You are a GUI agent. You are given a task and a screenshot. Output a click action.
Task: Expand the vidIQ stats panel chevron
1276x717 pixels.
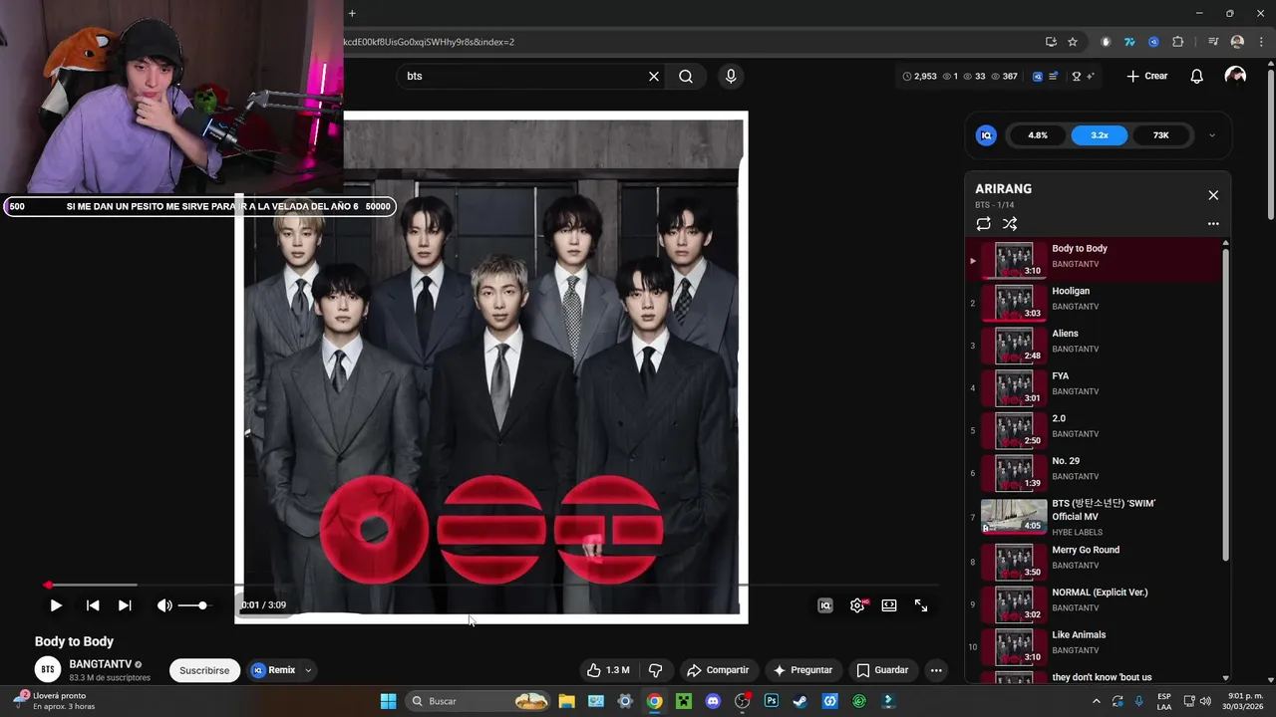1212,135
